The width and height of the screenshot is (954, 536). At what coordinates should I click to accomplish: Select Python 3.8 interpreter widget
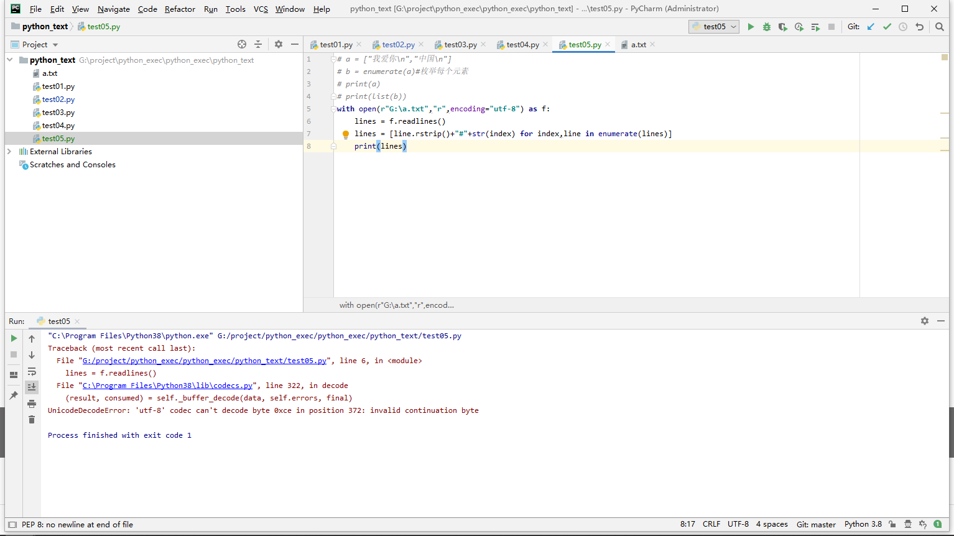863,524
